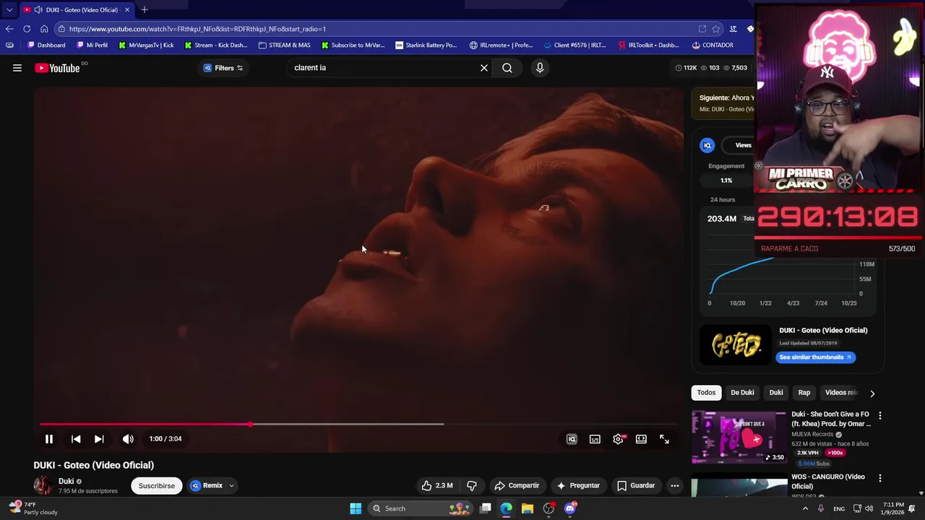The height and width of the screenshot is (520, 925).
Task: Open the more actions ellipsis under the video
Action: point(674,485)
